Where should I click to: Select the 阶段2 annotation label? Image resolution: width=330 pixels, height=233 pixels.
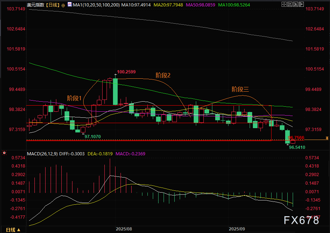click(x=163, y=75)
